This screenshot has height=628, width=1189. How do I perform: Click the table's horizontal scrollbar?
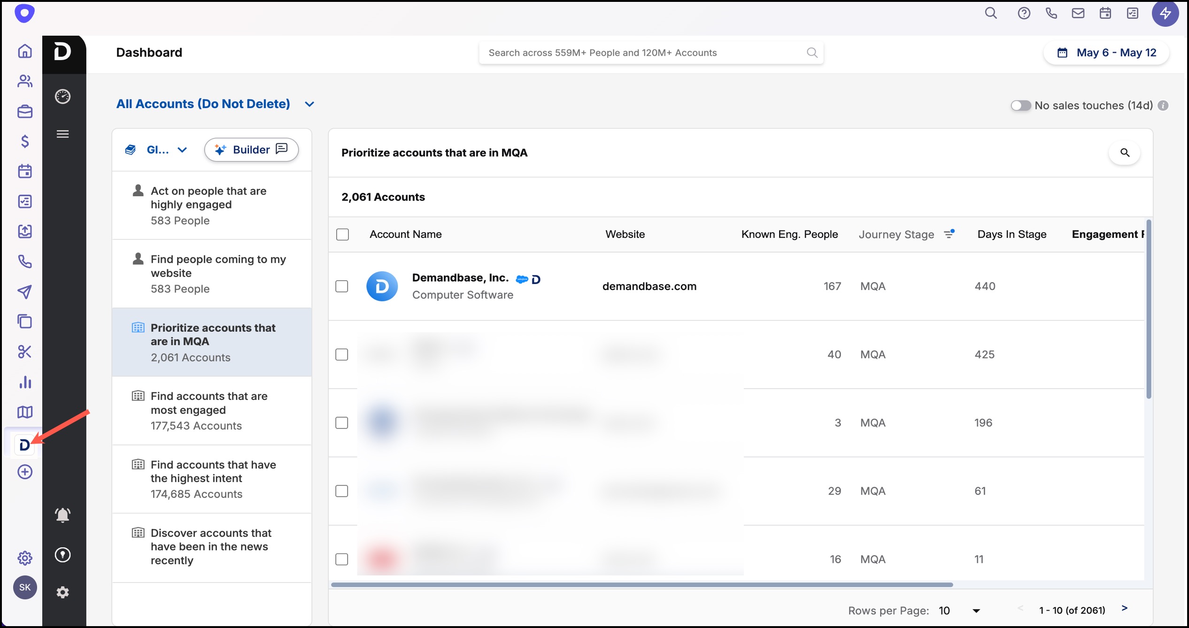(642, 585)
